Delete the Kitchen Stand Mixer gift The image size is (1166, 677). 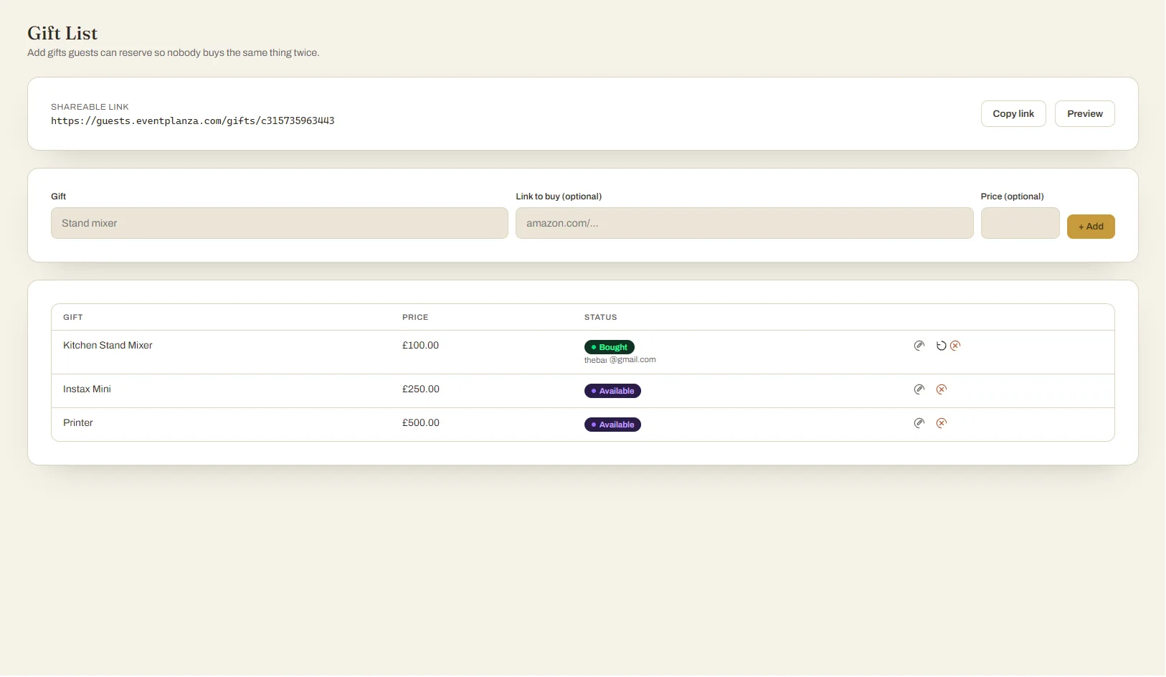click(x=955, y=346)
